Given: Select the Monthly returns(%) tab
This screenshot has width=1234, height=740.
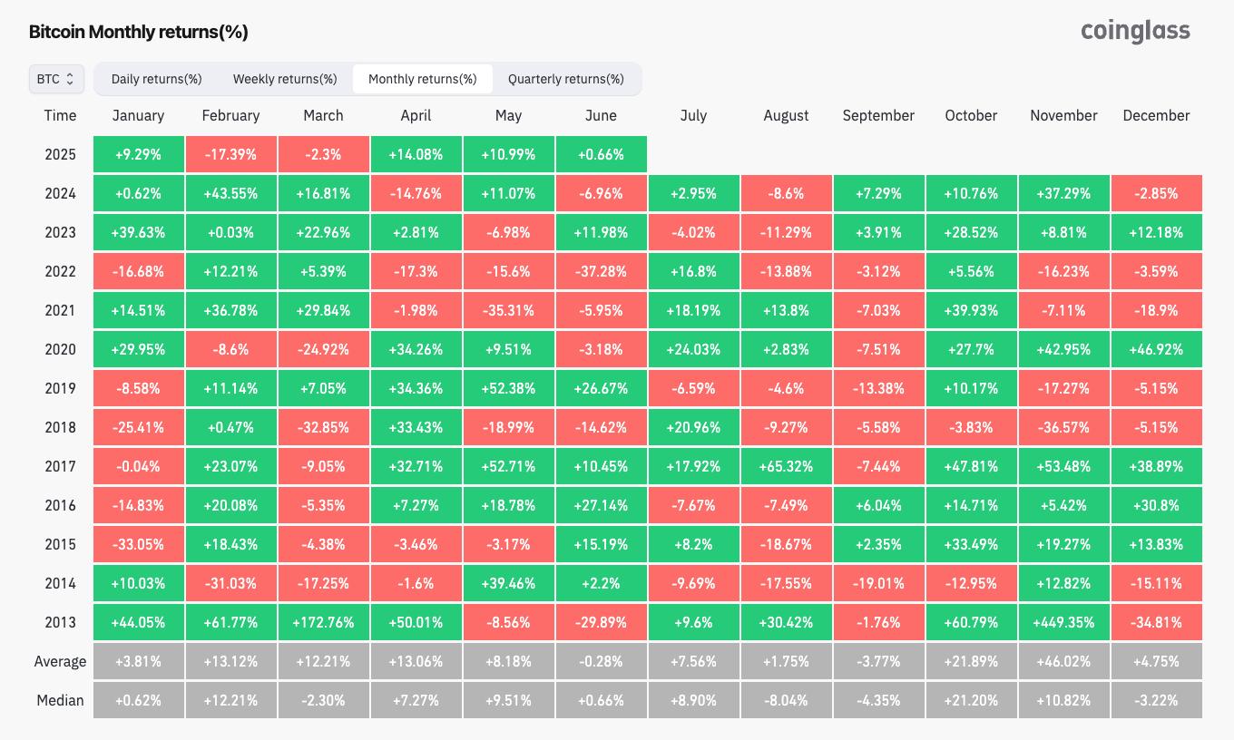Looking at the screenshot, I should coord(422,79).
